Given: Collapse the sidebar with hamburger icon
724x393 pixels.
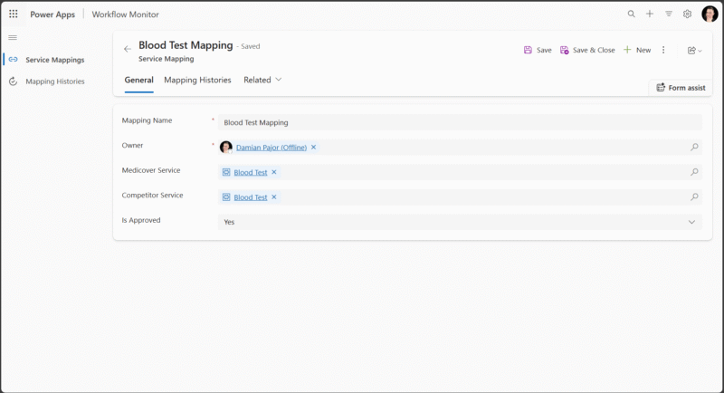Looking at the screenshot, I should point(13,37).
